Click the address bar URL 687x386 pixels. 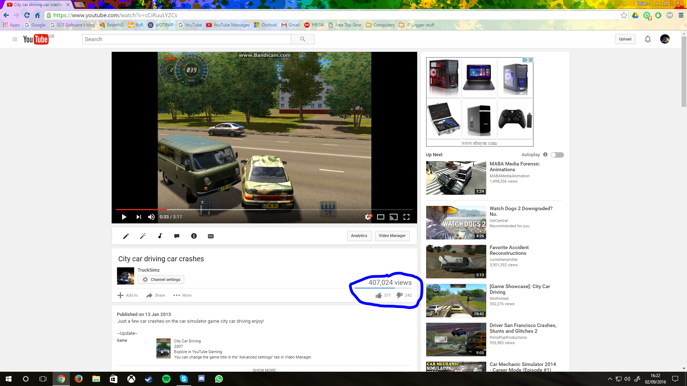pyautogui.click(x=115, y=15)
